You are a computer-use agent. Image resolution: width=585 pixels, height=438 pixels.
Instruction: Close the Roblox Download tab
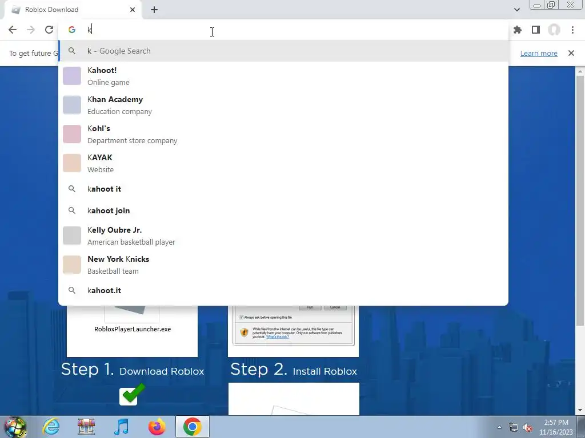pyautogui.click(x=133, y=10)
